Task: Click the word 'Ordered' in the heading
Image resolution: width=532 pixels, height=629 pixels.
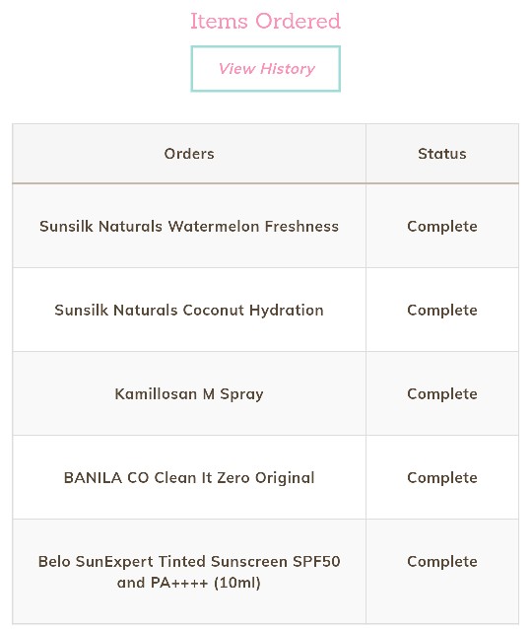Action: (x=298, y=21)
